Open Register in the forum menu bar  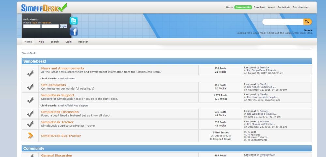(83, 42)
